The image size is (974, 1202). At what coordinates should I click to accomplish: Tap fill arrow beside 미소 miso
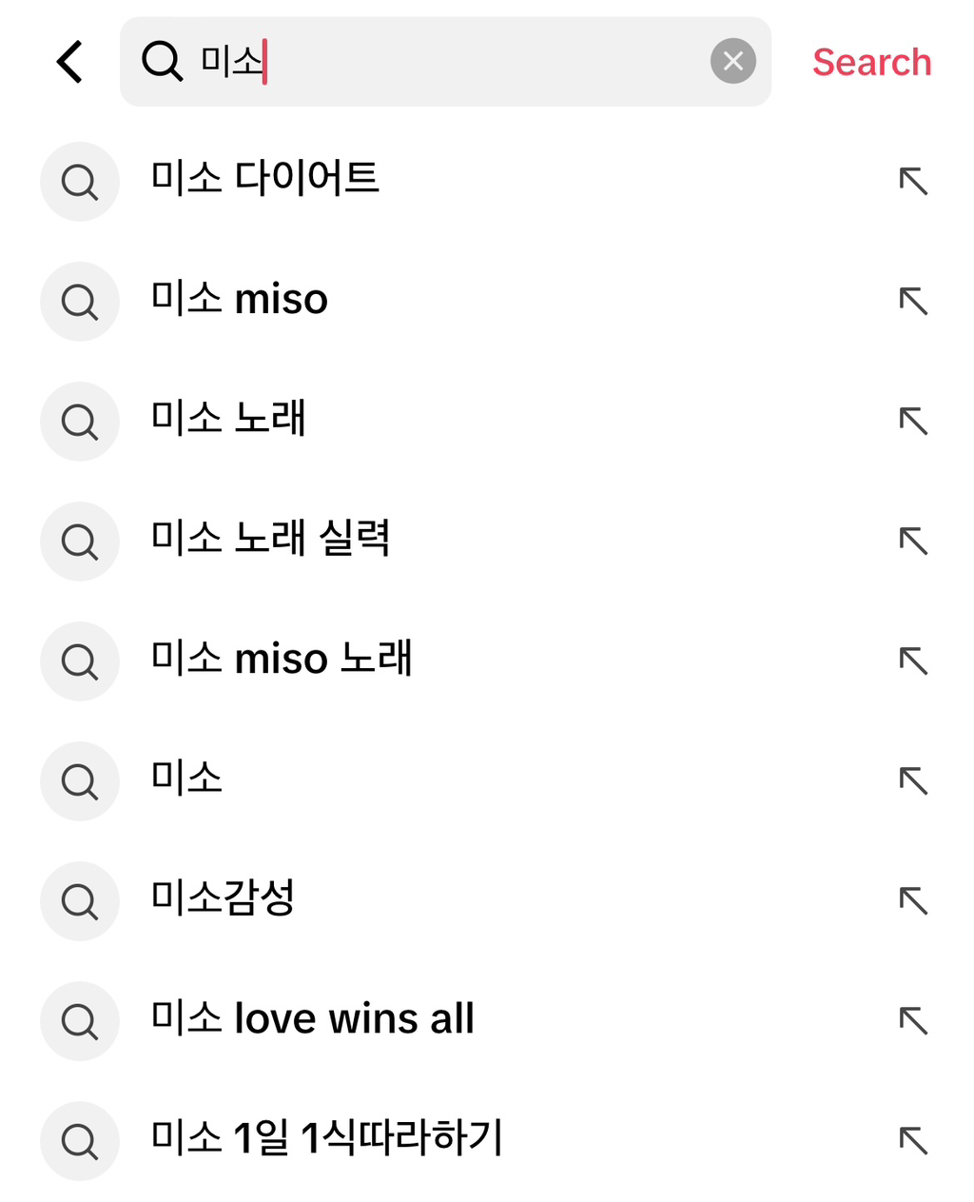coord(913,301)
